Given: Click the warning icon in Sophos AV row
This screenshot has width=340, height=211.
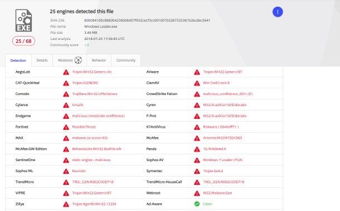Looking at the screenshot, I should (197, 160).
